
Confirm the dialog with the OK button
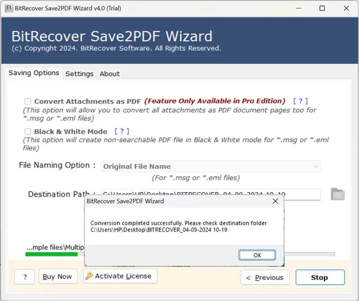click(x=257, y=255)
